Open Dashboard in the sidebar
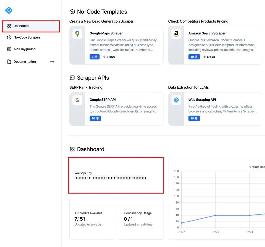This screenshot has width=265, height=247. point(31,26)
